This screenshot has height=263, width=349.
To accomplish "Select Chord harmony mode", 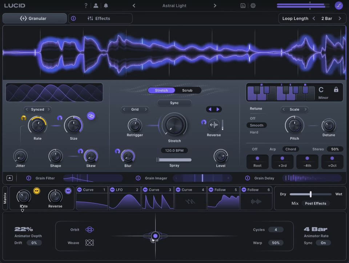I will (291, 149).
